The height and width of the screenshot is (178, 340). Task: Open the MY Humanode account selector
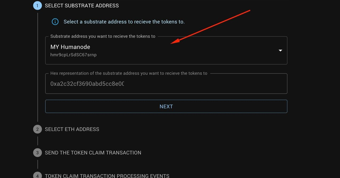pyautogui.click(x=166, y=50)
